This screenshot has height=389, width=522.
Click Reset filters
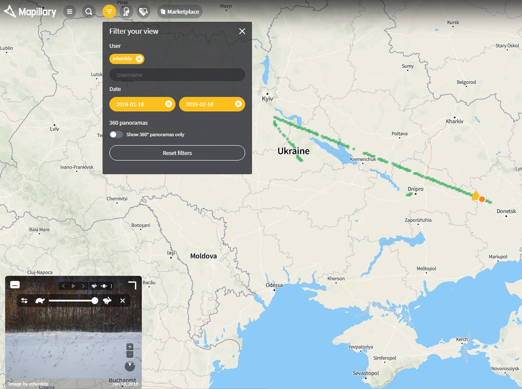(177, 153)
